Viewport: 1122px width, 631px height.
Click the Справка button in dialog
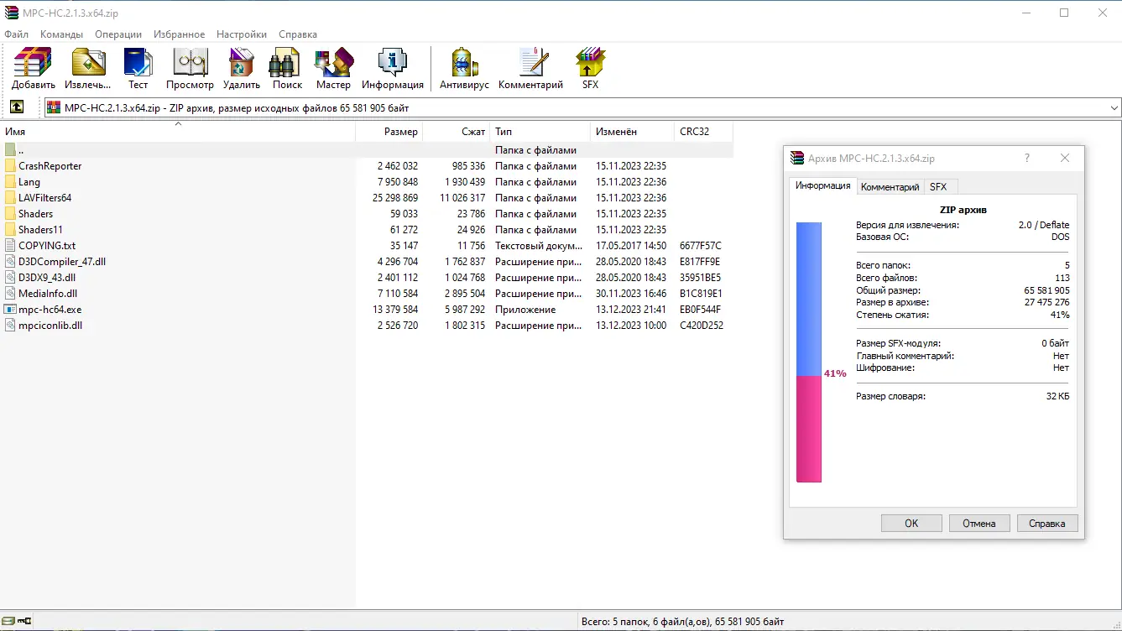tap(1046, 523)
